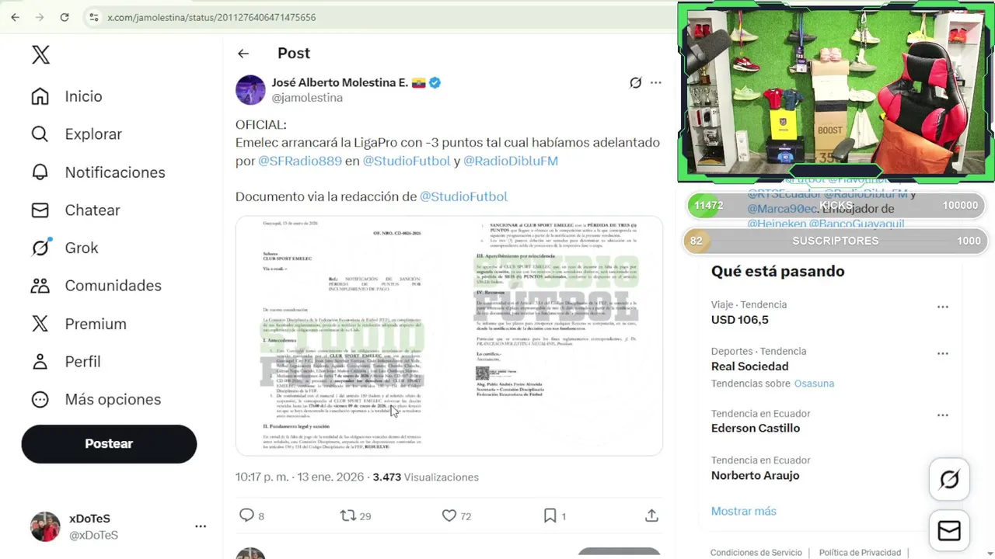Like the post using heart icon
Screen dimensions: 995x559
(449, 516)
